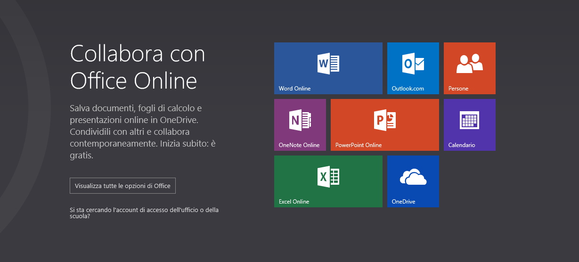Click the paragraph starting "Salva documenti"
The height and width of the screenshot is (262, 579).
(x=143, y=131)
